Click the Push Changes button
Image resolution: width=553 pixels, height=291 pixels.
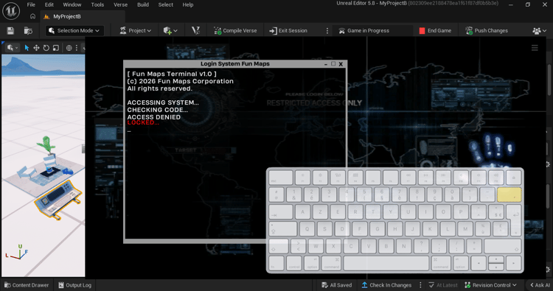[487, 31]
